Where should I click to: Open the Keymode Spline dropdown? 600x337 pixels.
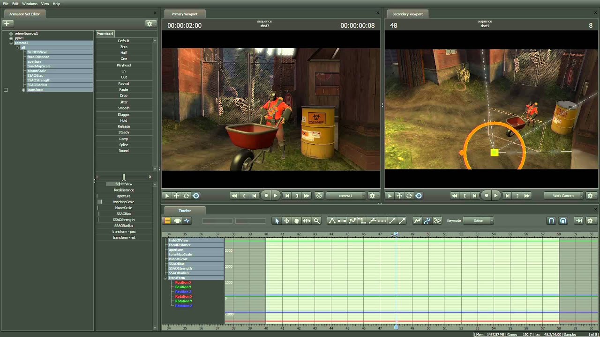point(479,221)
